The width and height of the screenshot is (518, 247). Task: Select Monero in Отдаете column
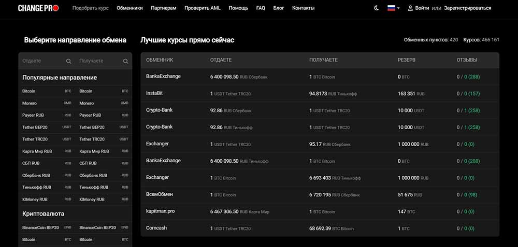47,103
